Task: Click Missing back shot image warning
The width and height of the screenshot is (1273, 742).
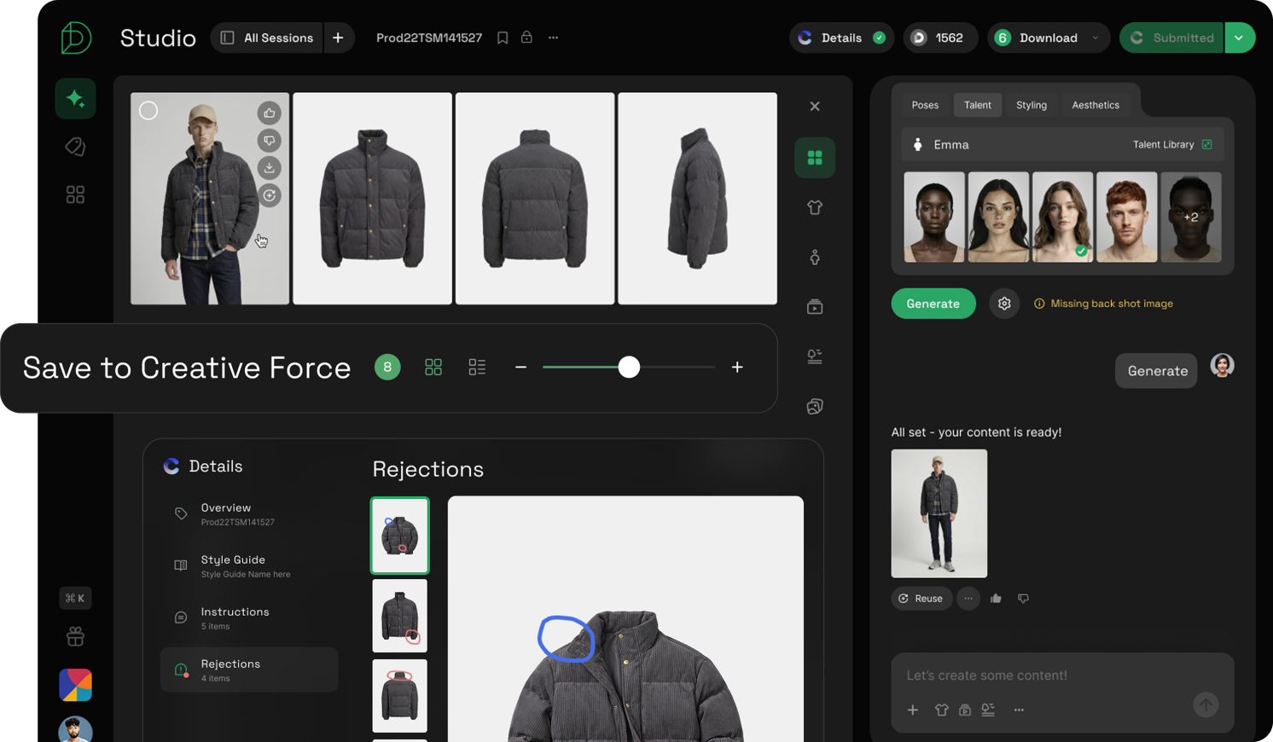Action: click(1104, 304)
